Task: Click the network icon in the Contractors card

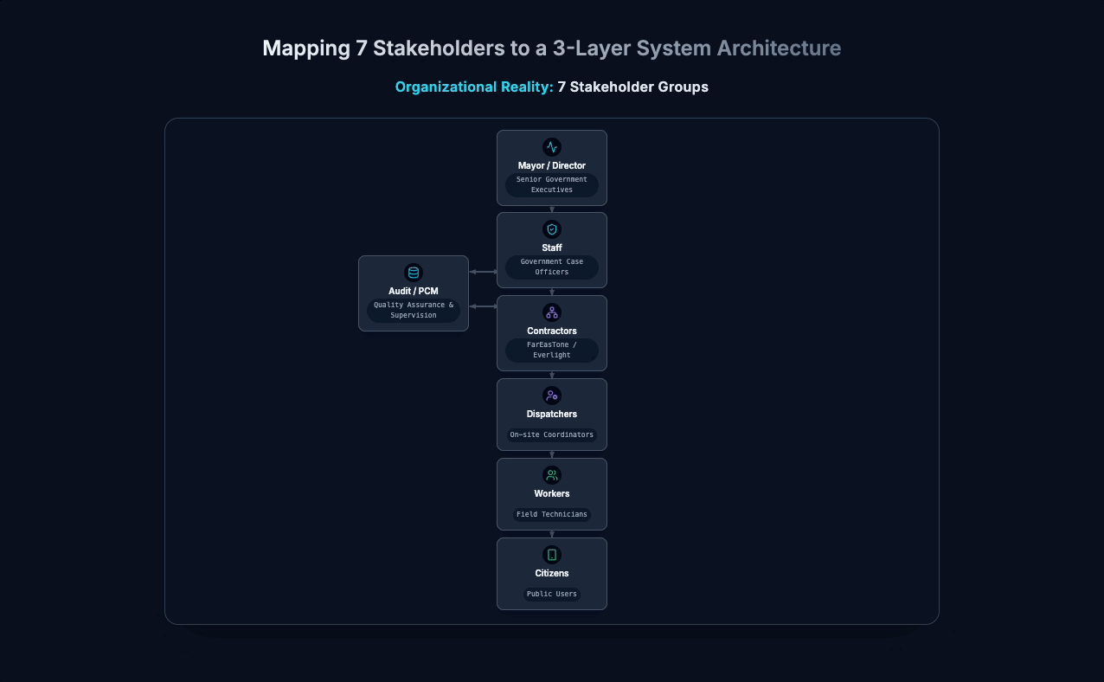Action: coord(552,312)
